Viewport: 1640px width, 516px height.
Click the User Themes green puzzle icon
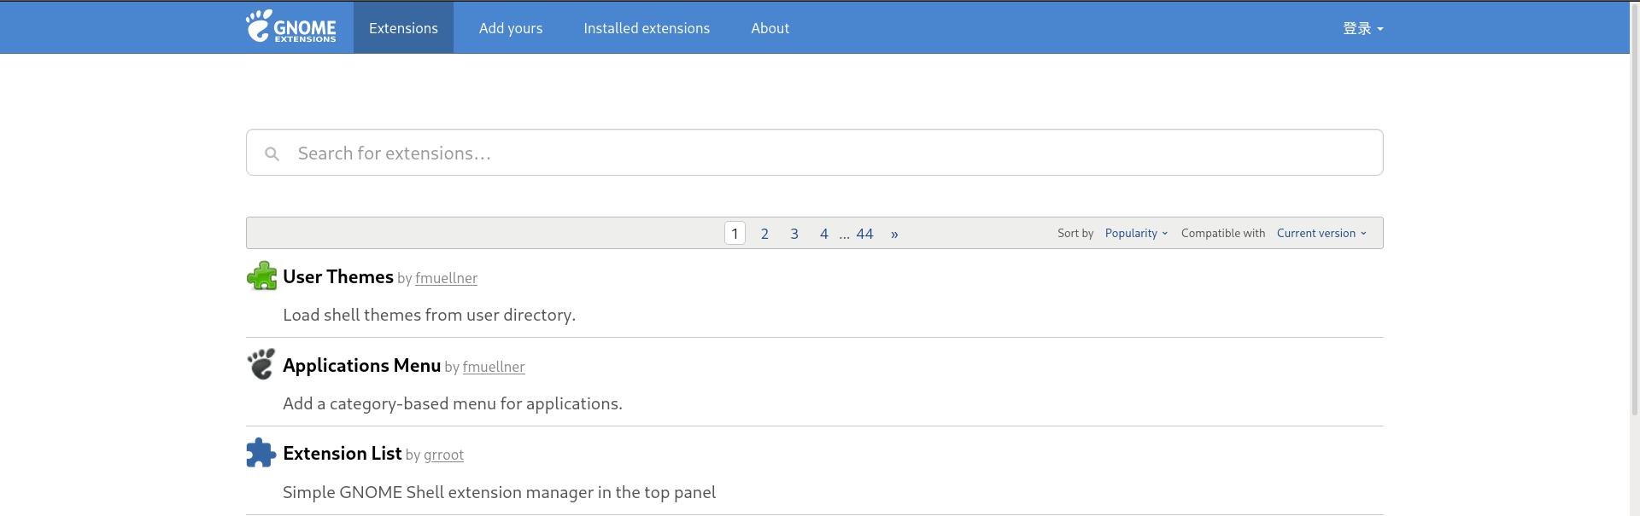261,275
